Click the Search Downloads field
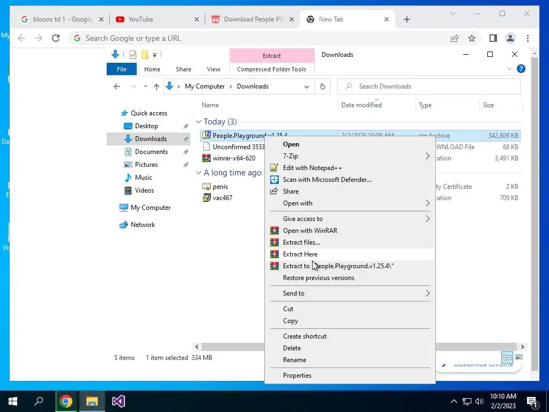This screenshot has height=412, width=549. point(429,86)
